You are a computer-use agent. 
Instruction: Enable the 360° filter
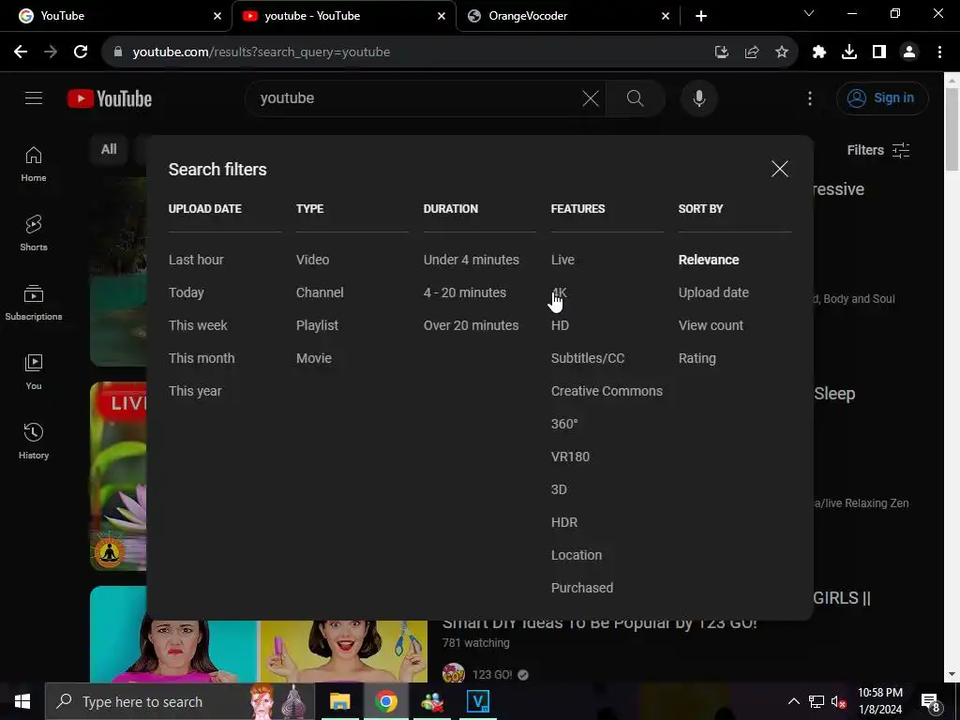(563, 424)
